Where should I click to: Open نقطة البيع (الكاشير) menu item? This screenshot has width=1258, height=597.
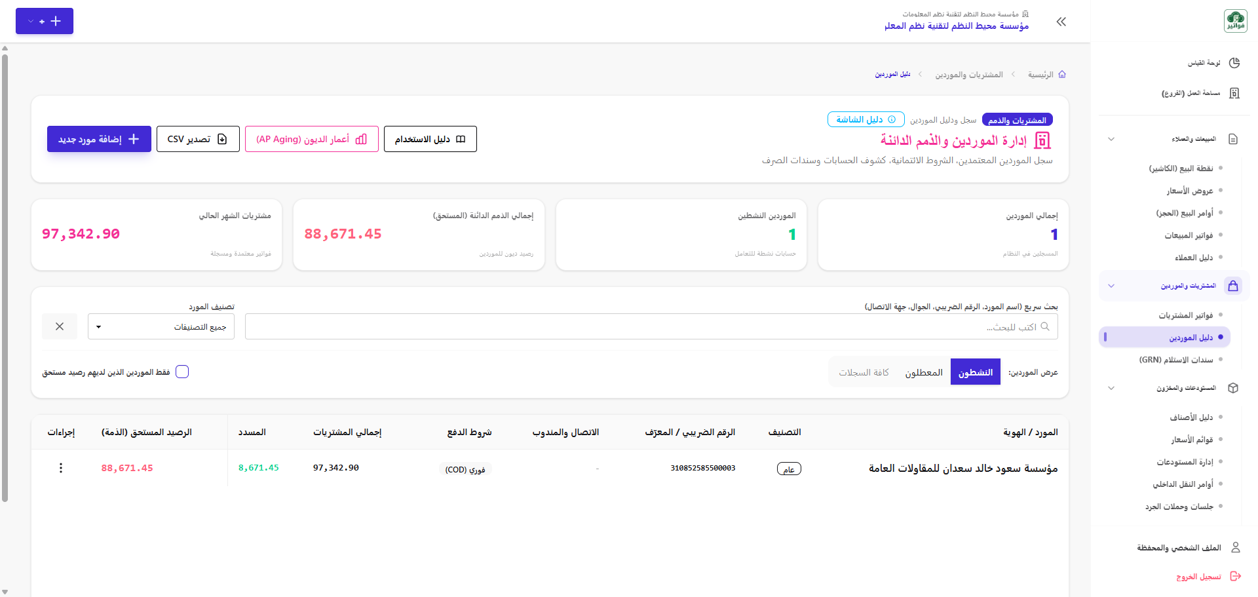[x=1181, y=168]
